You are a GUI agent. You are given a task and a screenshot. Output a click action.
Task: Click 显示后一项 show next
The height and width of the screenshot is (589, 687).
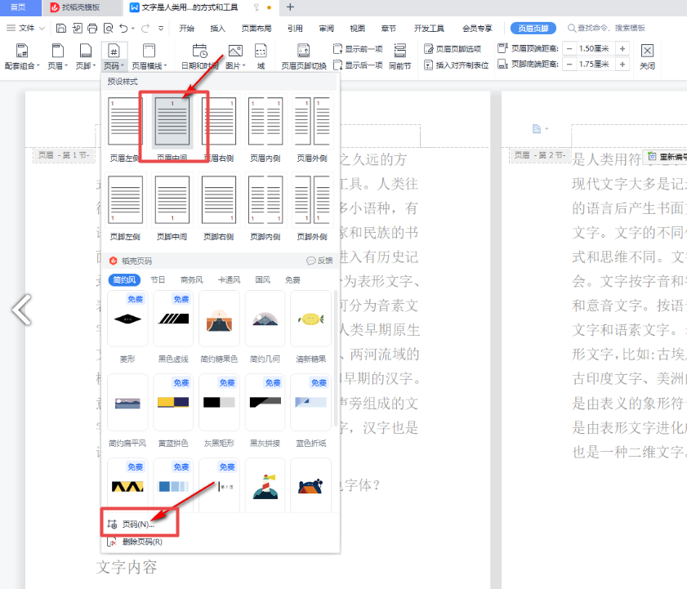[358, 65]
